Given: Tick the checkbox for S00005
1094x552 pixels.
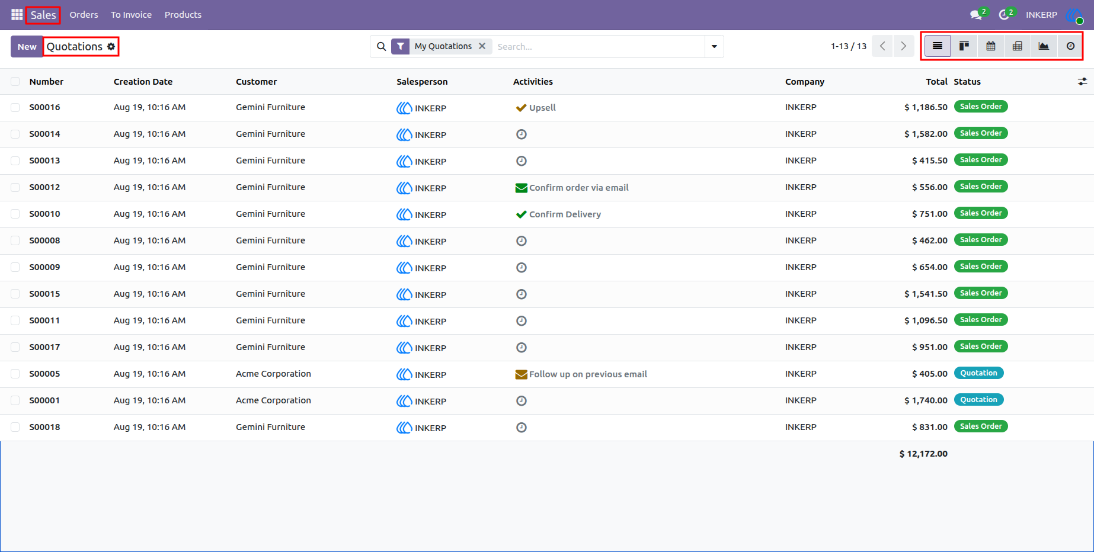Looking at the screenshot, I should pos(15,374).
